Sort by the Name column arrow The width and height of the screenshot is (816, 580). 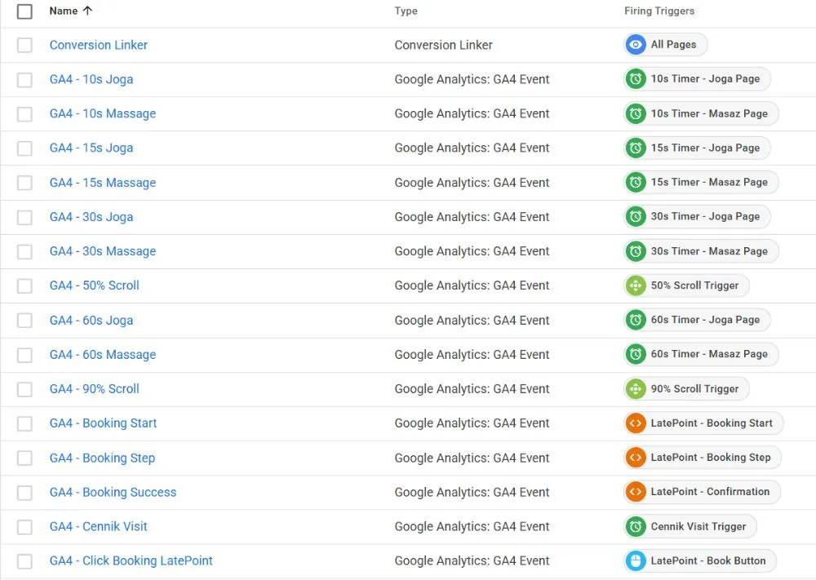click(x=87, y=11)
